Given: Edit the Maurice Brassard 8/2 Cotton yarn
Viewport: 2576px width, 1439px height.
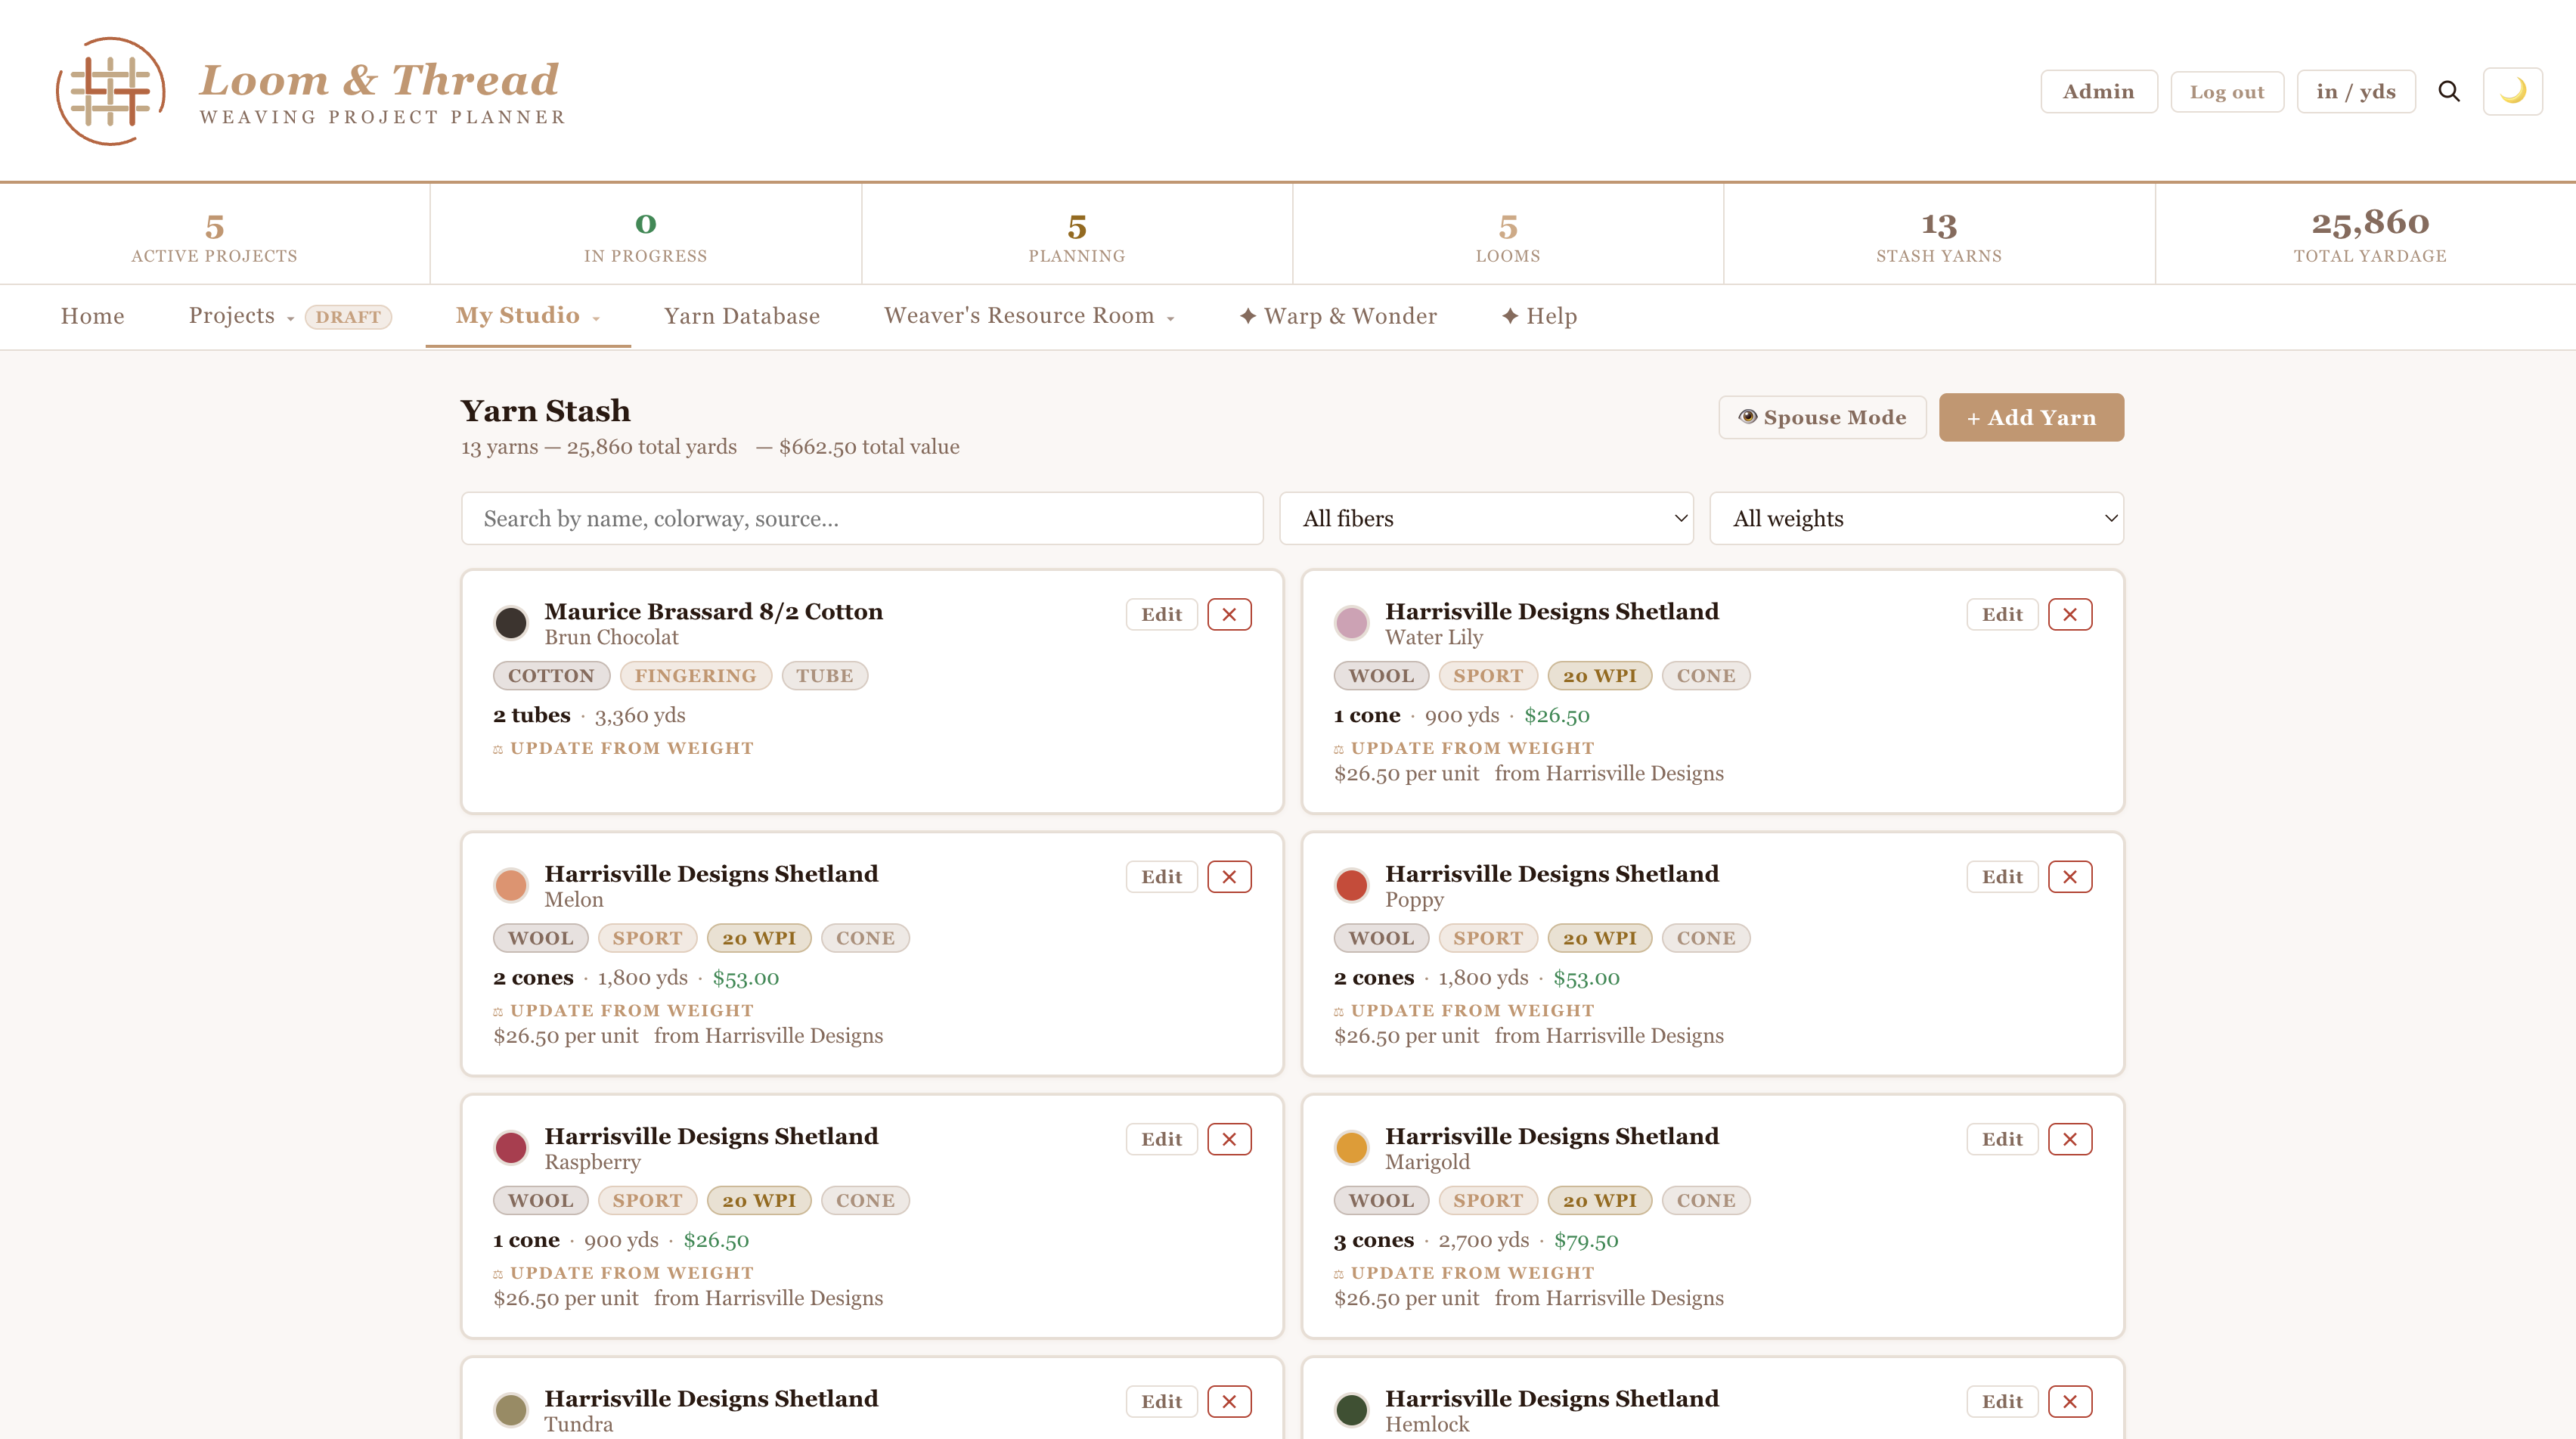Looking at the screenshot, I should (x=1161, y=614).
